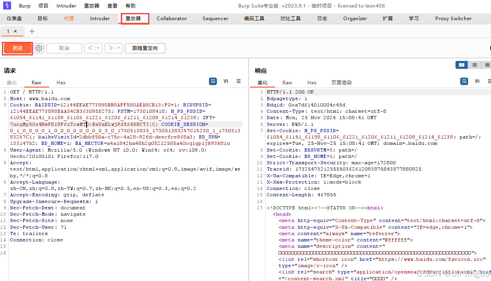Show non-printable characters in response panel
Viewport: 491px width, 281px height.
click(x=477, y=81)
